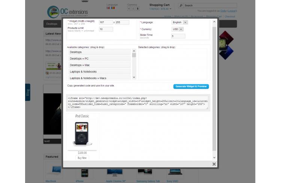Click the logged-in username link
The height and width of the screenshot is (183, 281).
coord(223,11)
